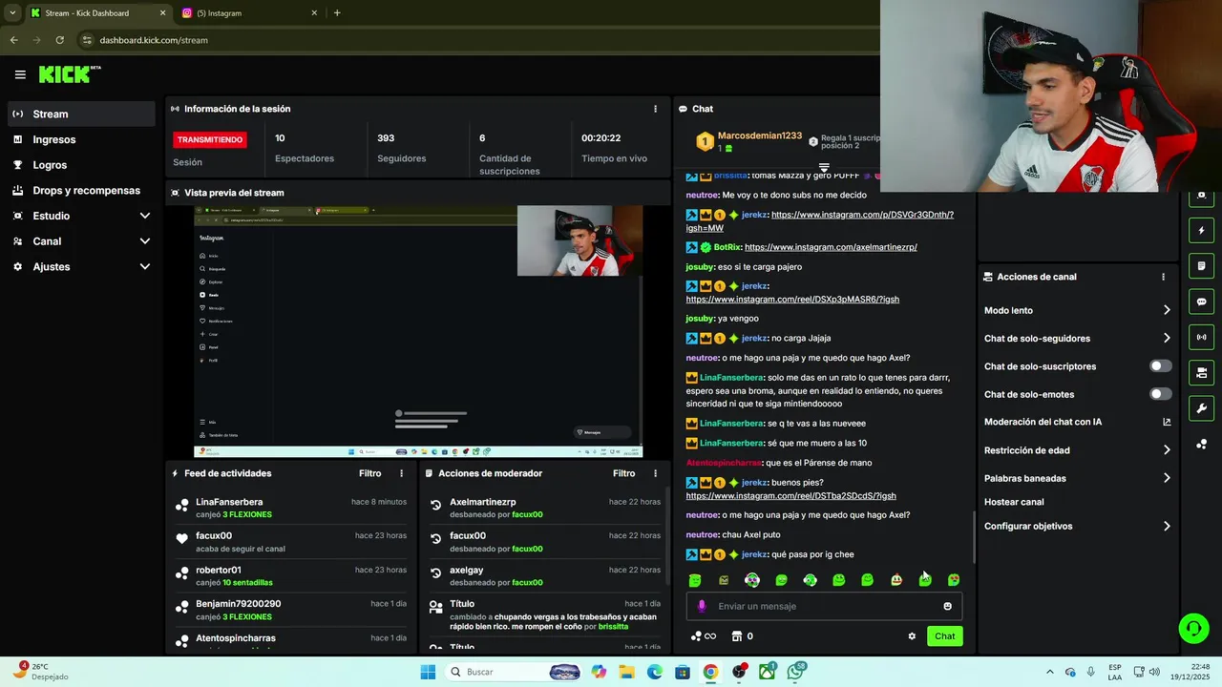The image size is (1222, 687).
Task: Click the purple microphone icon in message box
Action: click(x=702, y=606)
